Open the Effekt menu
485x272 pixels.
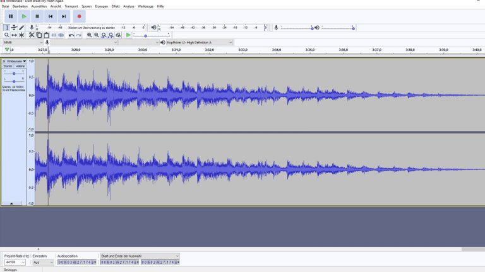click(x=116, y=6)
